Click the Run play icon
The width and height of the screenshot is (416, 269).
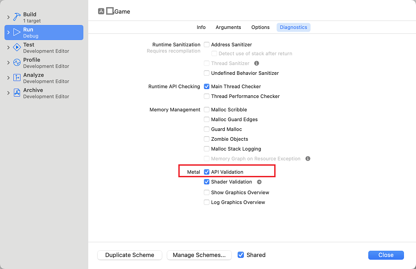click(17, 33)
